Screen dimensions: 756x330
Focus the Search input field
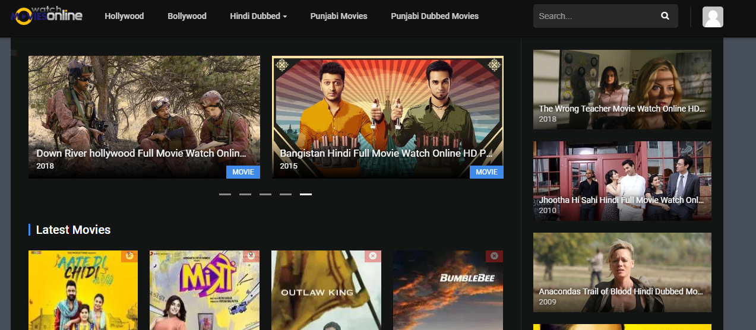[x=596, y=16]
